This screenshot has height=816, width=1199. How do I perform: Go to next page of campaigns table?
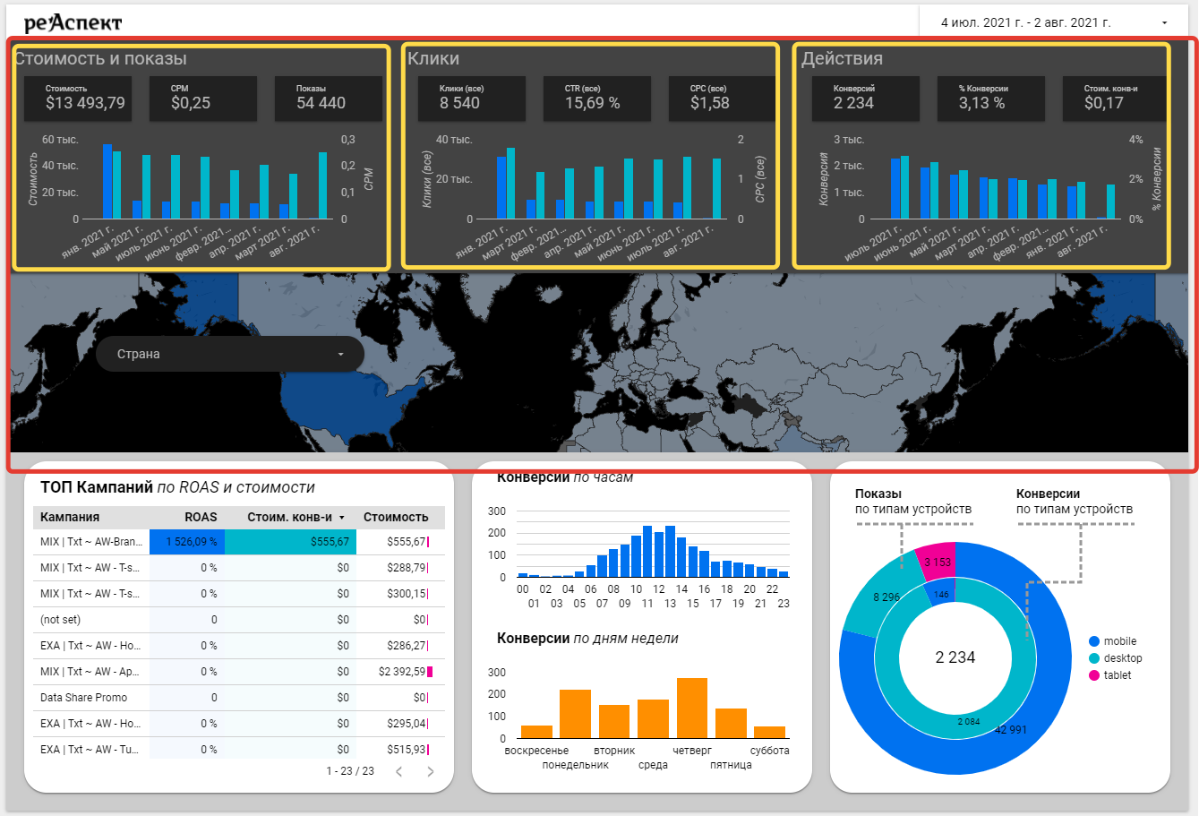click(x=431, y=771)
